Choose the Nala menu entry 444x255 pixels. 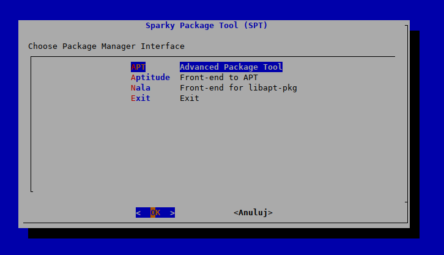tap(141, 88)
